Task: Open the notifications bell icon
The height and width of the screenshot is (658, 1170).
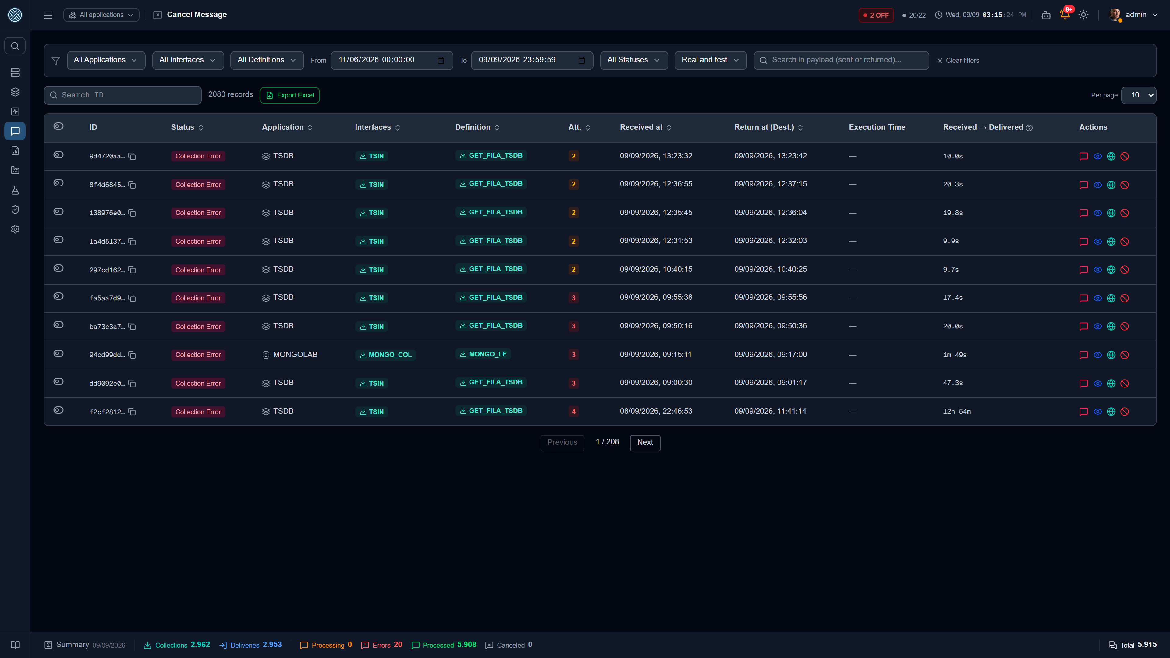Action: 1065,15
